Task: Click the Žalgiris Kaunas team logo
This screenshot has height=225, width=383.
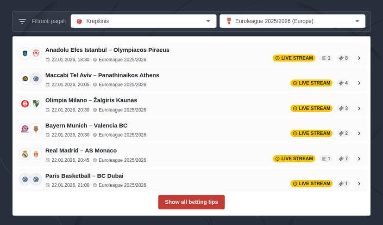Action: pos(36,104)
